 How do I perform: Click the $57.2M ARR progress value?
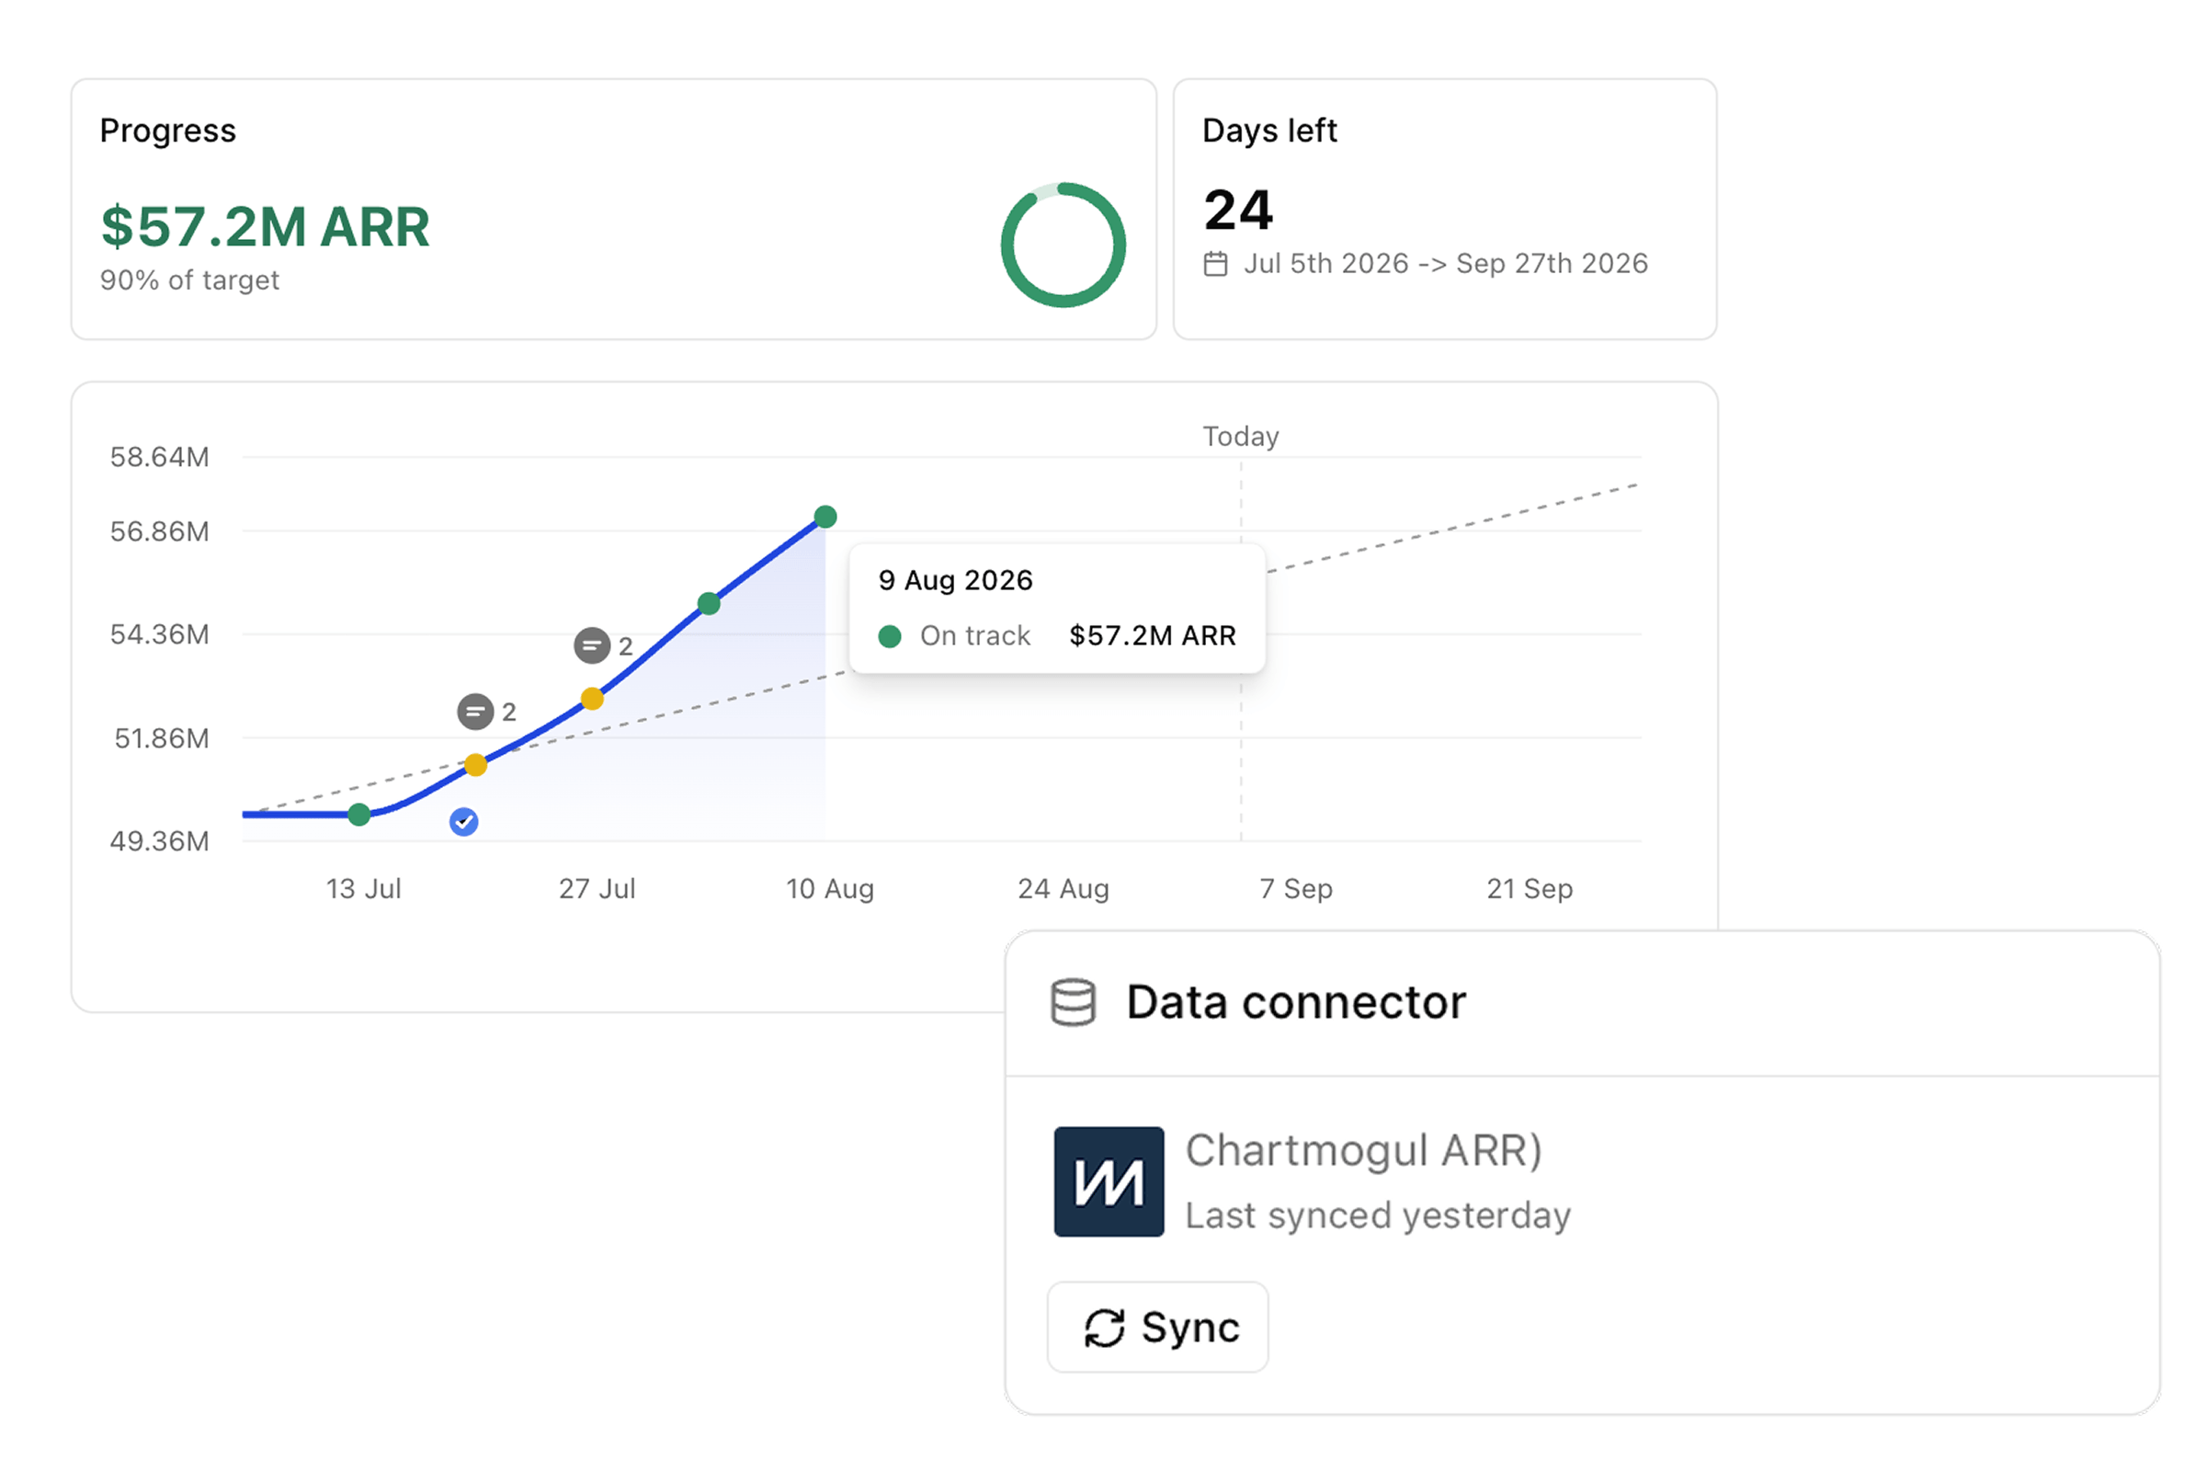(266, 227)
